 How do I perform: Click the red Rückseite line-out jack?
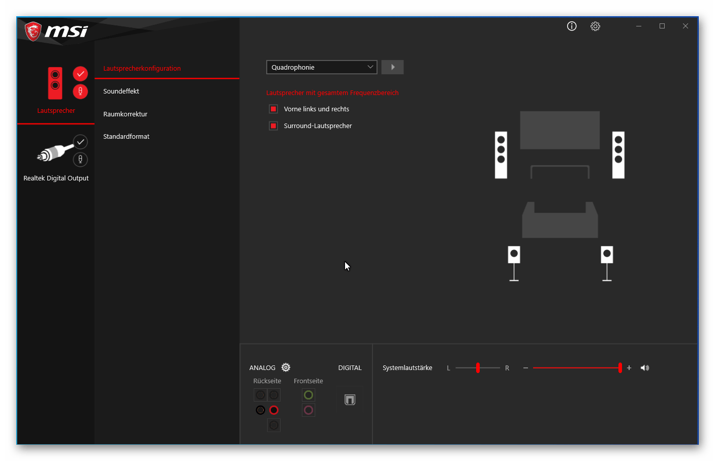(x=274, y=410)
